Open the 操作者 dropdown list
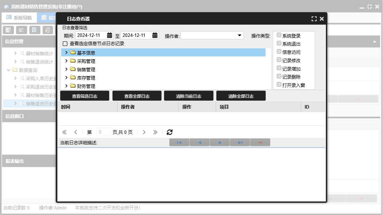The height and width of the screenshot is (215, 383). (239, 35)
